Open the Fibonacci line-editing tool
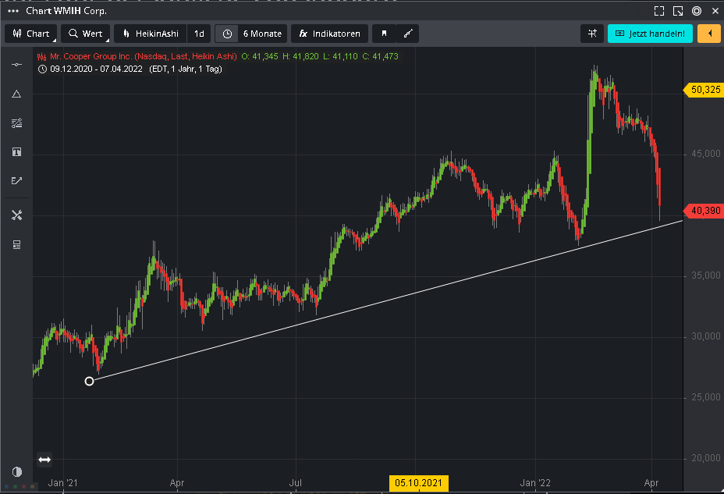724x494 pixels. pyautogui.click(x=16, y=123)
